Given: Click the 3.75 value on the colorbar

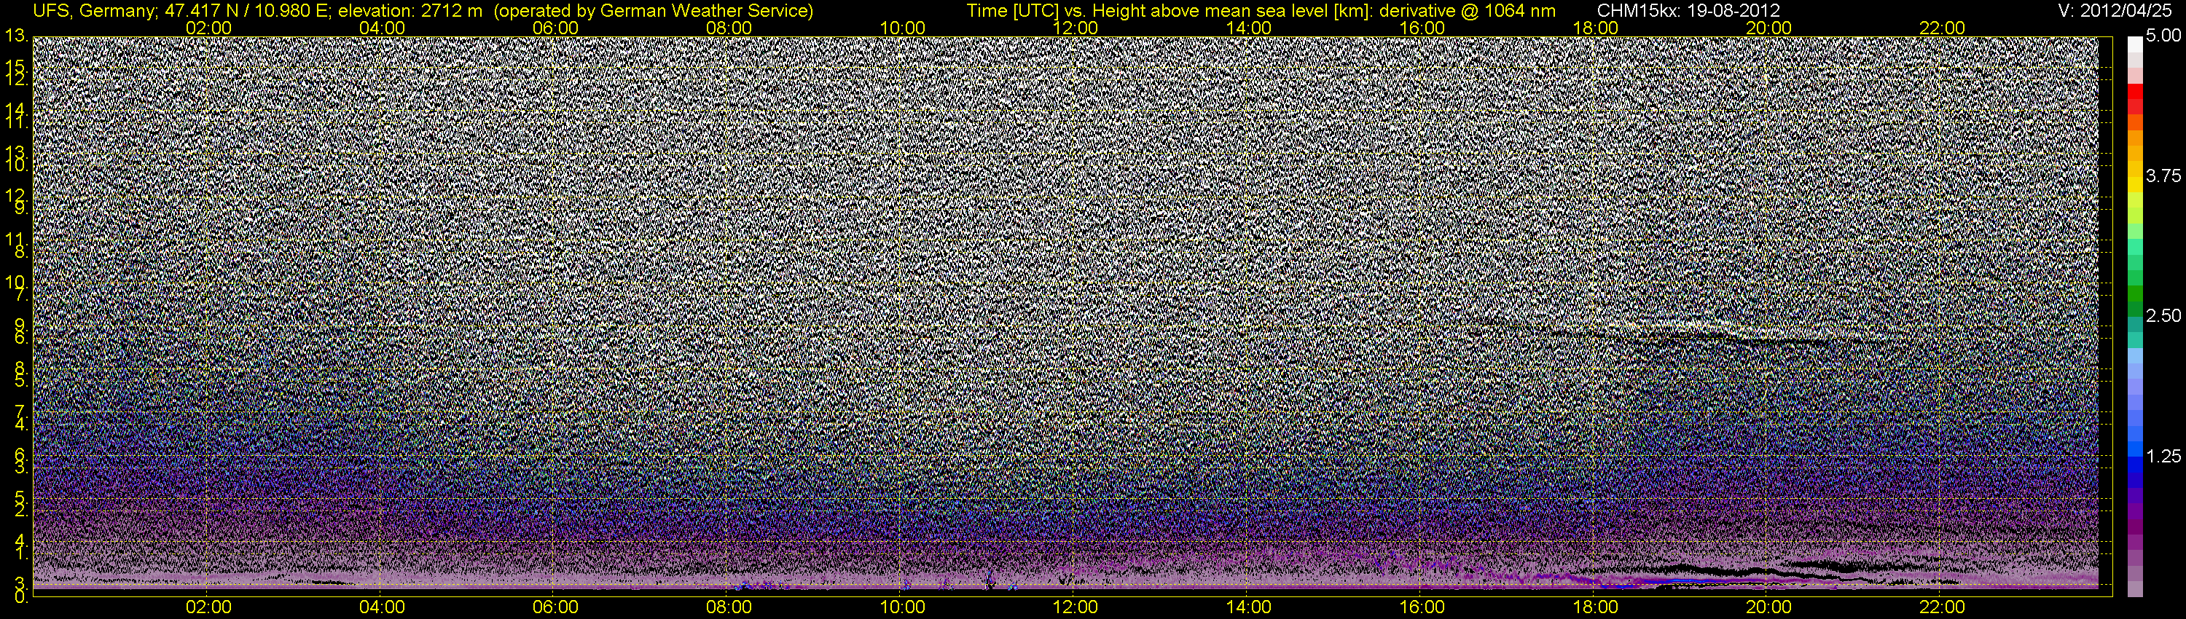Looking at the screenshot, I should click(x=2163, y=176).
